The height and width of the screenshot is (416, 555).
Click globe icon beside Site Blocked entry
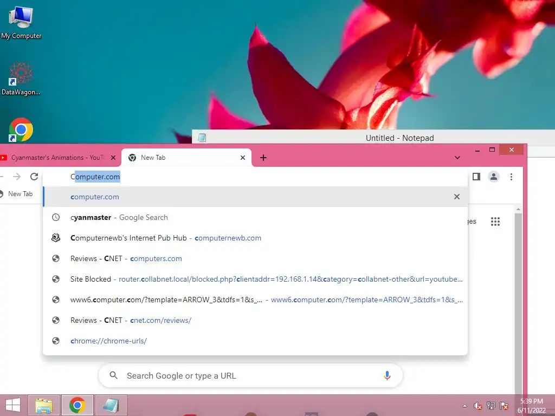click(56, 279)
